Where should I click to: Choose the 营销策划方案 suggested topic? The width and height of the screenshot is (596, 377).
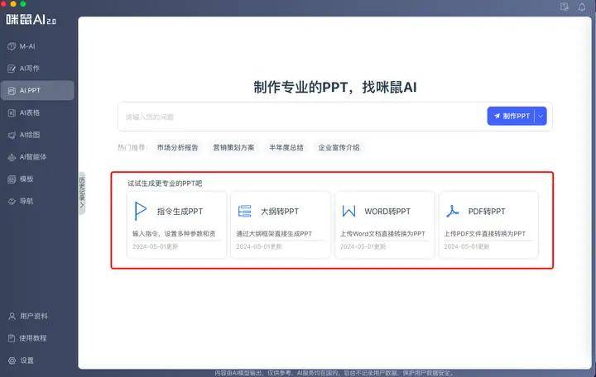pyautogui.click(x=233, y=148)
